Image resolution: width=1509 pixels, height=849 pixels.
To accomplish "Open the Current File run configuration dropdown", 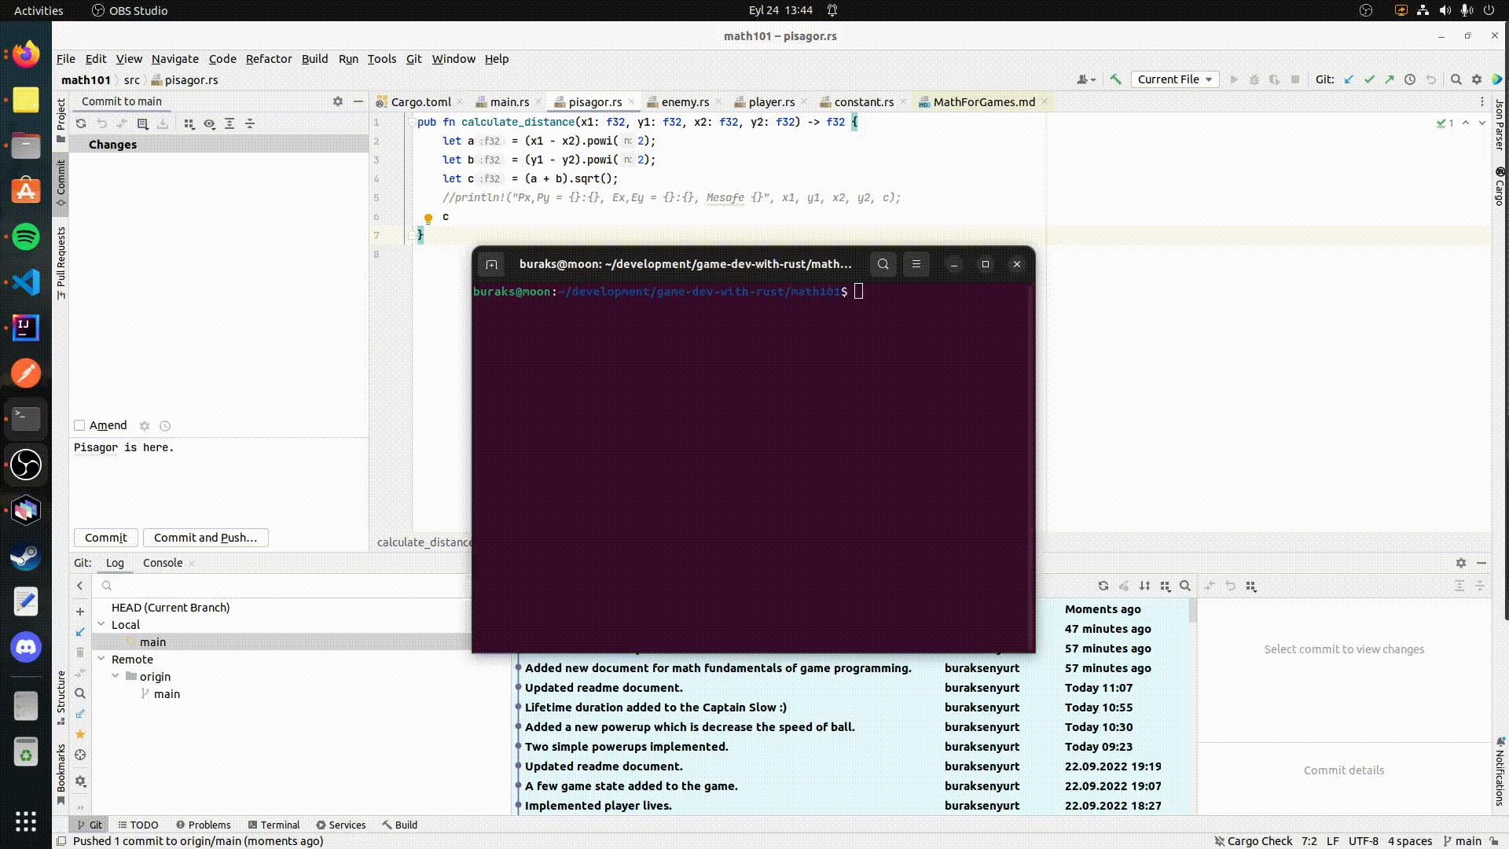I will (x=1174, y=79).
